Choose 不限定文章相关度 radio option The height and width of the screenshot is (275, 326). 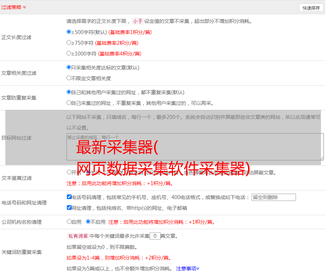69,78
